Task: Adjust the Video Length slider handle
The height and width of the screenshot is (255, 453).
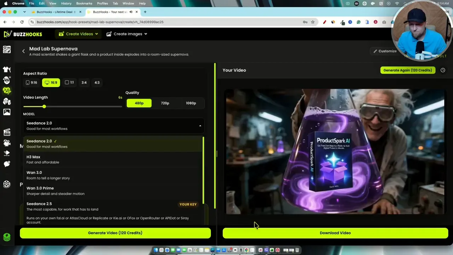Action: pyautogui.click(x=44, y=107)
